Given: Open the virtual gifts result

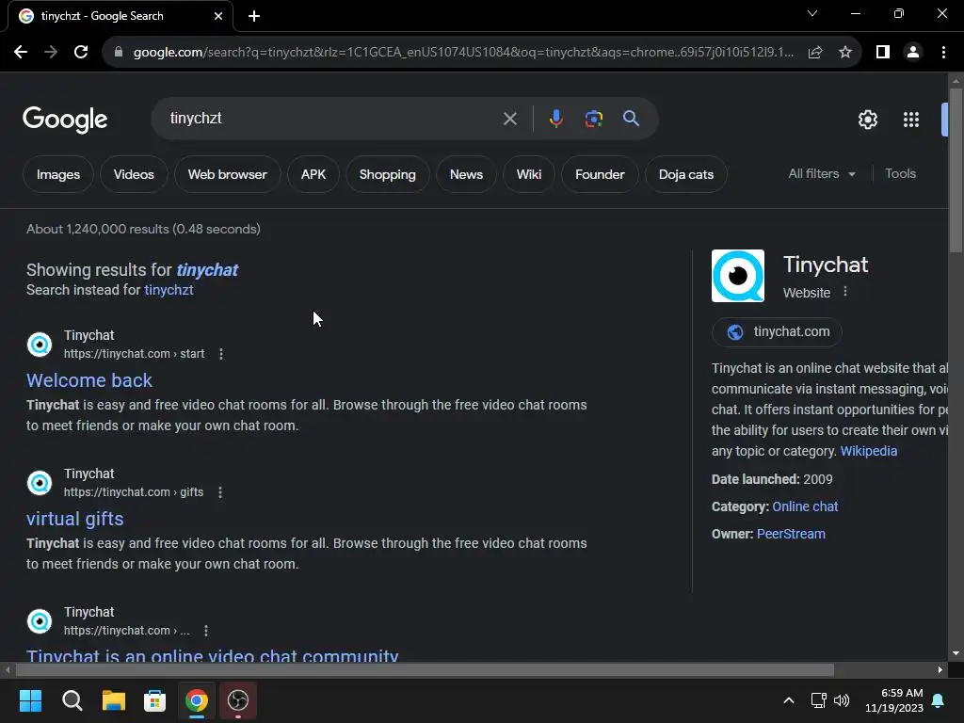Looking at the screenshot, I should [x=75, y=519].
